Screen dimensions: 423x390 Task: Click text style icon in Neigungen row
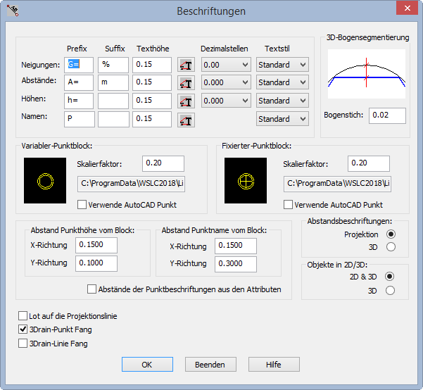pos(186,65)
